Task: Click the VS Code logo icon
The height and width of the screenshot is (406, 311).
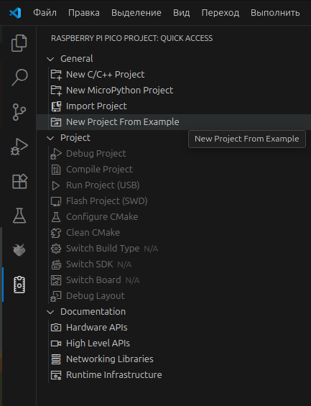Action: click(x=15, y=13)
